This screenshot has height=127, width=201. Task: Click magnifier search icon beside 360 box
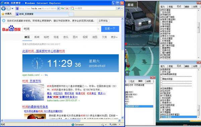119,8
